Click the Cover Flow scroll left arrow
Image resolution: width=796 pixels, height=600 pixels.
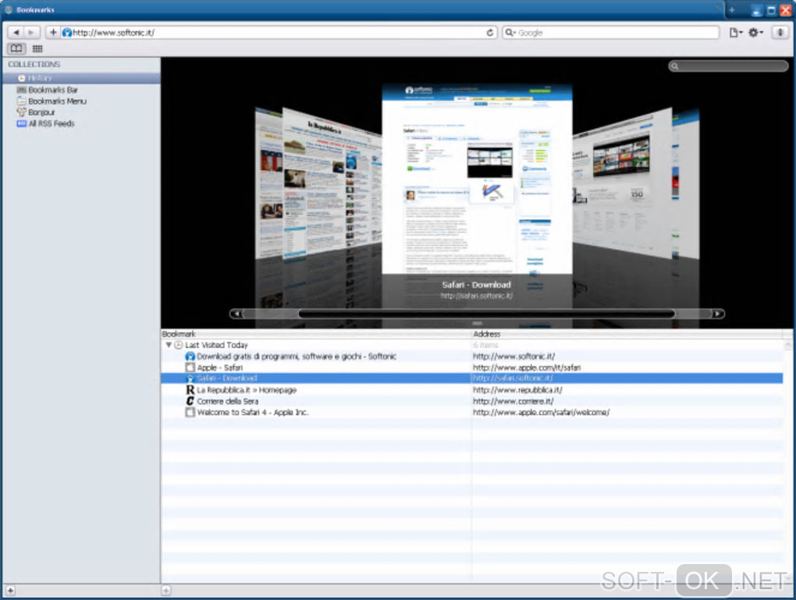tap(236, 314)
